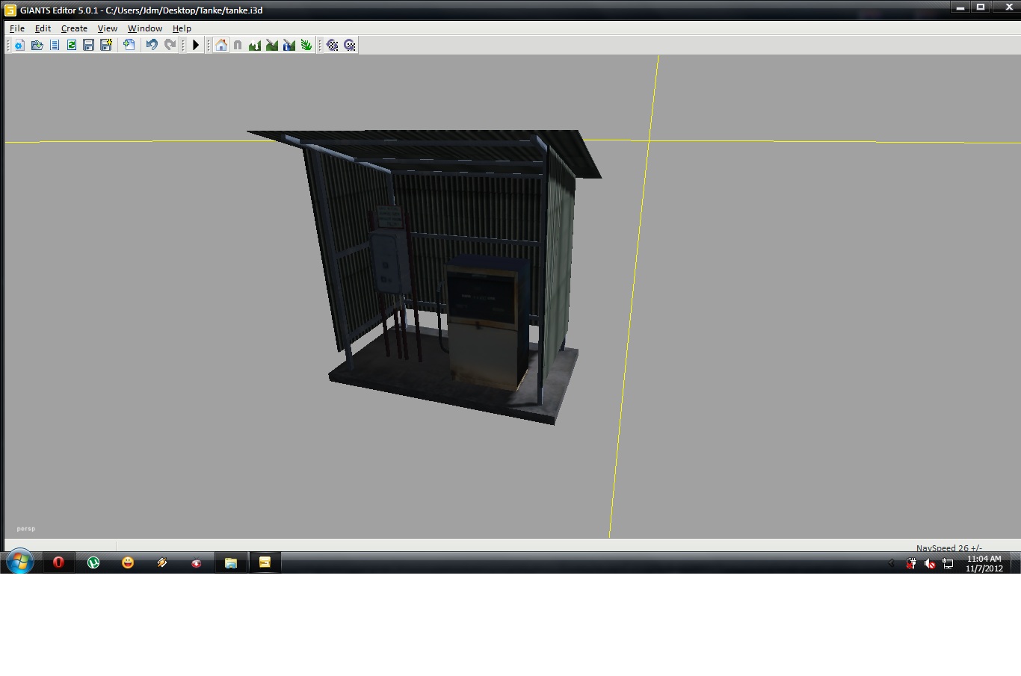Toggle terrain info layer paint icon
The height and width of the screenshot is (676, 1021).
(x=289, y=45)
